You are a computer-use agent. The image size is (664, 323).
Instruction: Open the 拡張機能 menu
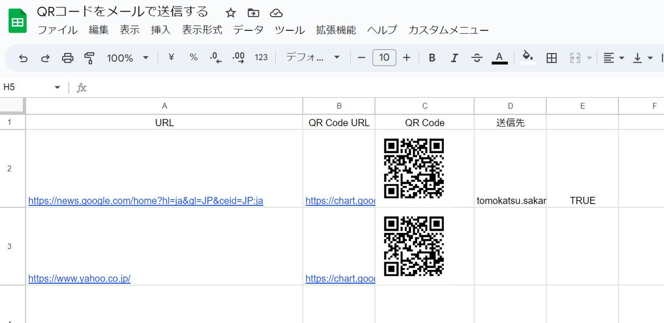click(336, 30)
